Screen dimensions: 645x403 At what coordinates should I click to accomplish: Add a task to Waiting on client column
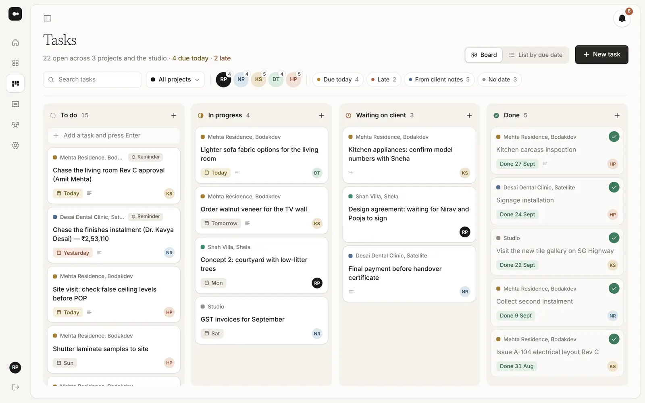pyautogui.click(x=469, y=115)
